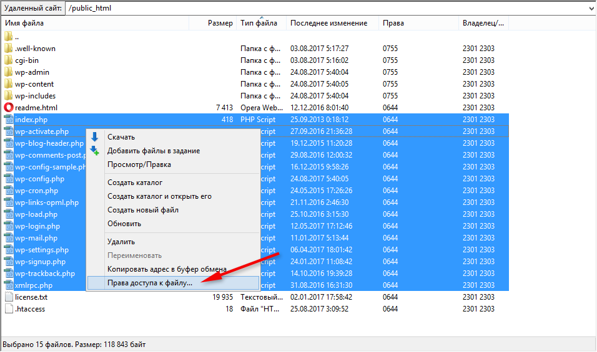The image size is (597, 352).
Task: Select "Удалить" in the context menu
Action: pos(121,242)
